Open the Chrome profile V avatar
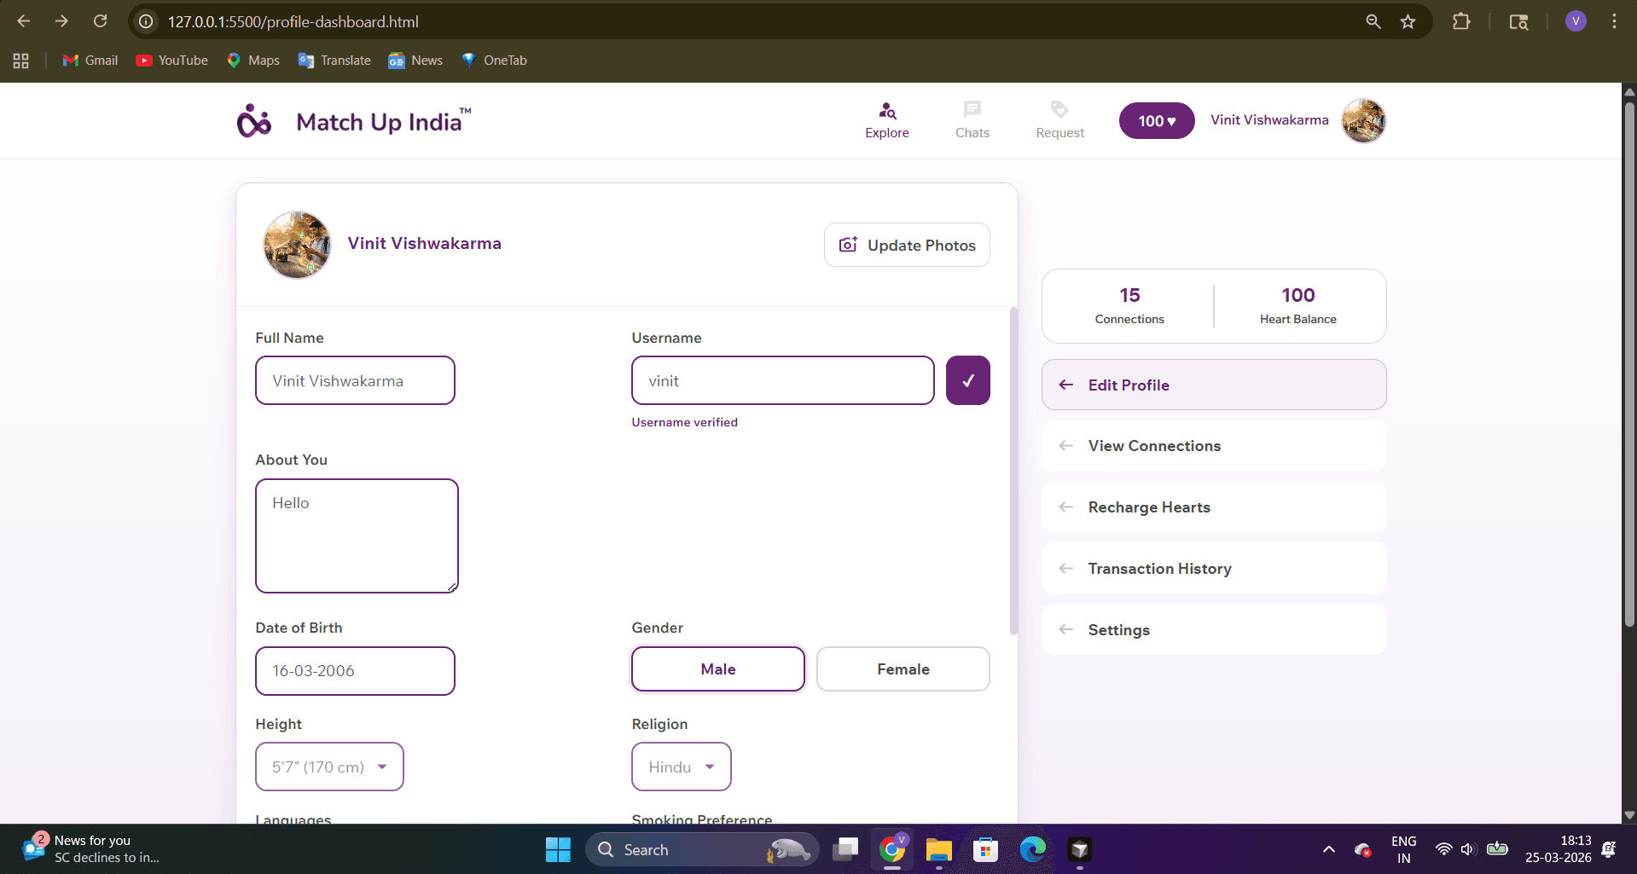1637x874 pixels. click(x=1576, y=21)
